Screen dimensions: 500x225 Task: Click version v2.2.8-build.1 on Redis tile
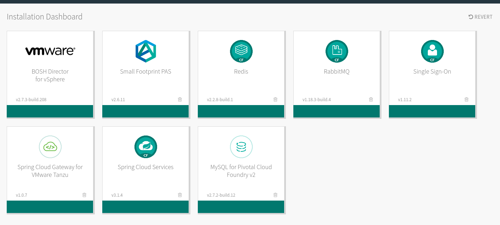click(x=220, y=100)
